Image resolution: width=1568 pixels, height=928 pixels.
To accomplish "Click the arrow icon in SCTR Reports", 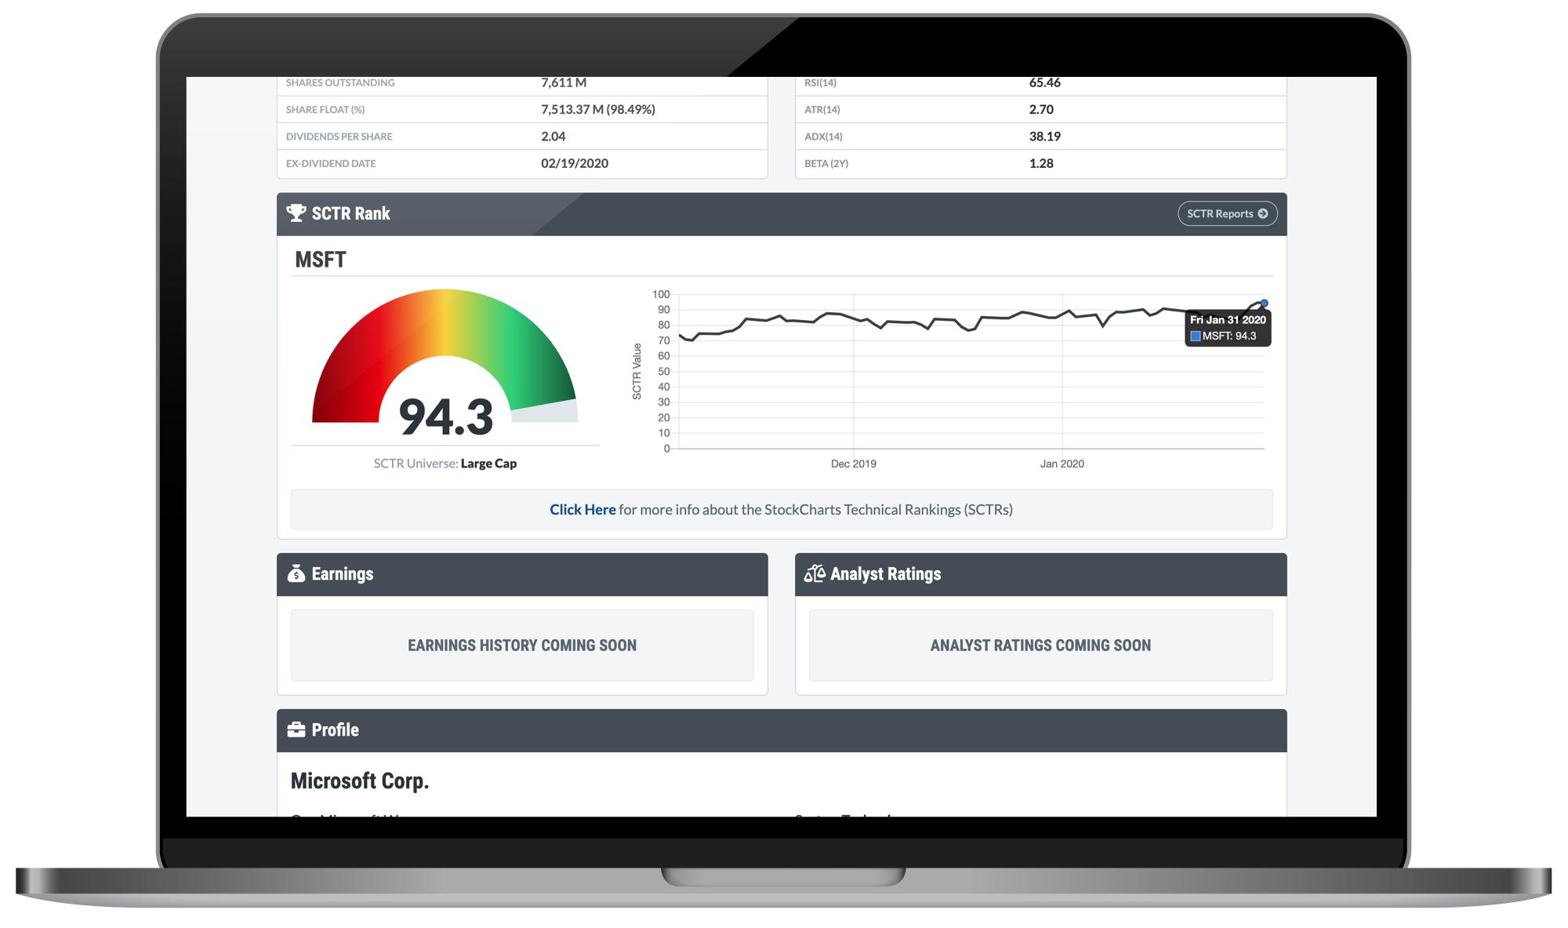I will (x=1262, y=213).
